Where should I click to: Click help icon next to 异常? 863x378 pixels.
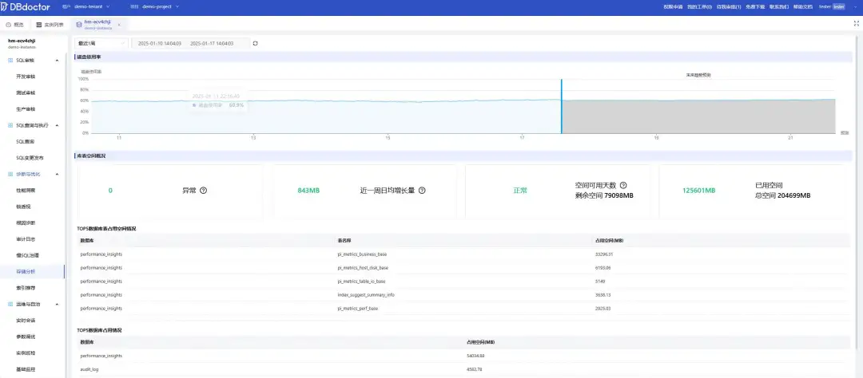(x=203, y=190)
